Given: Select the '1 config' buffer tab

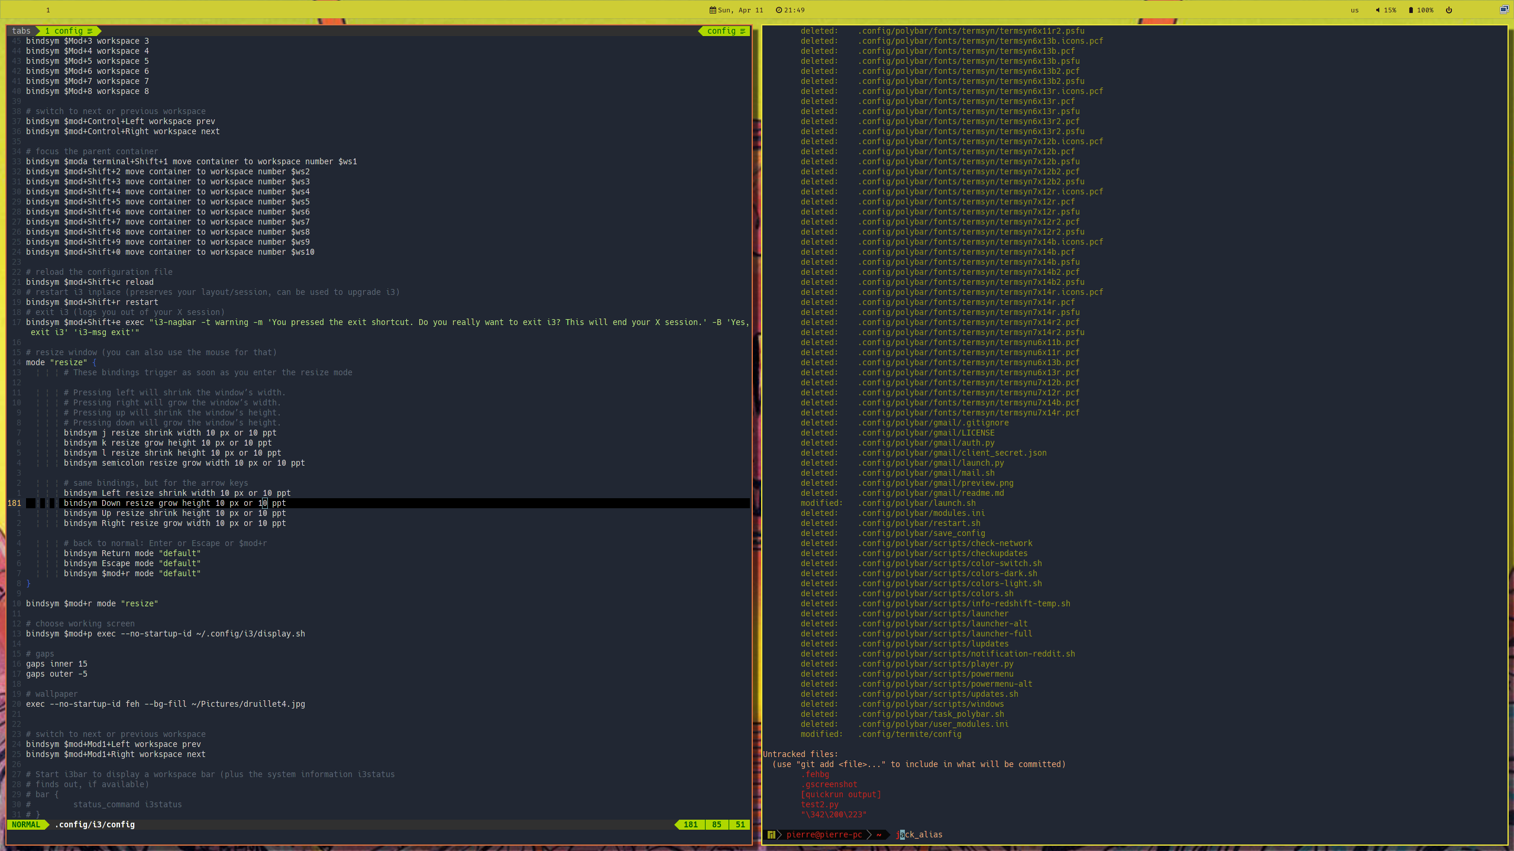Looking at the screenshot, I should 68,31.
